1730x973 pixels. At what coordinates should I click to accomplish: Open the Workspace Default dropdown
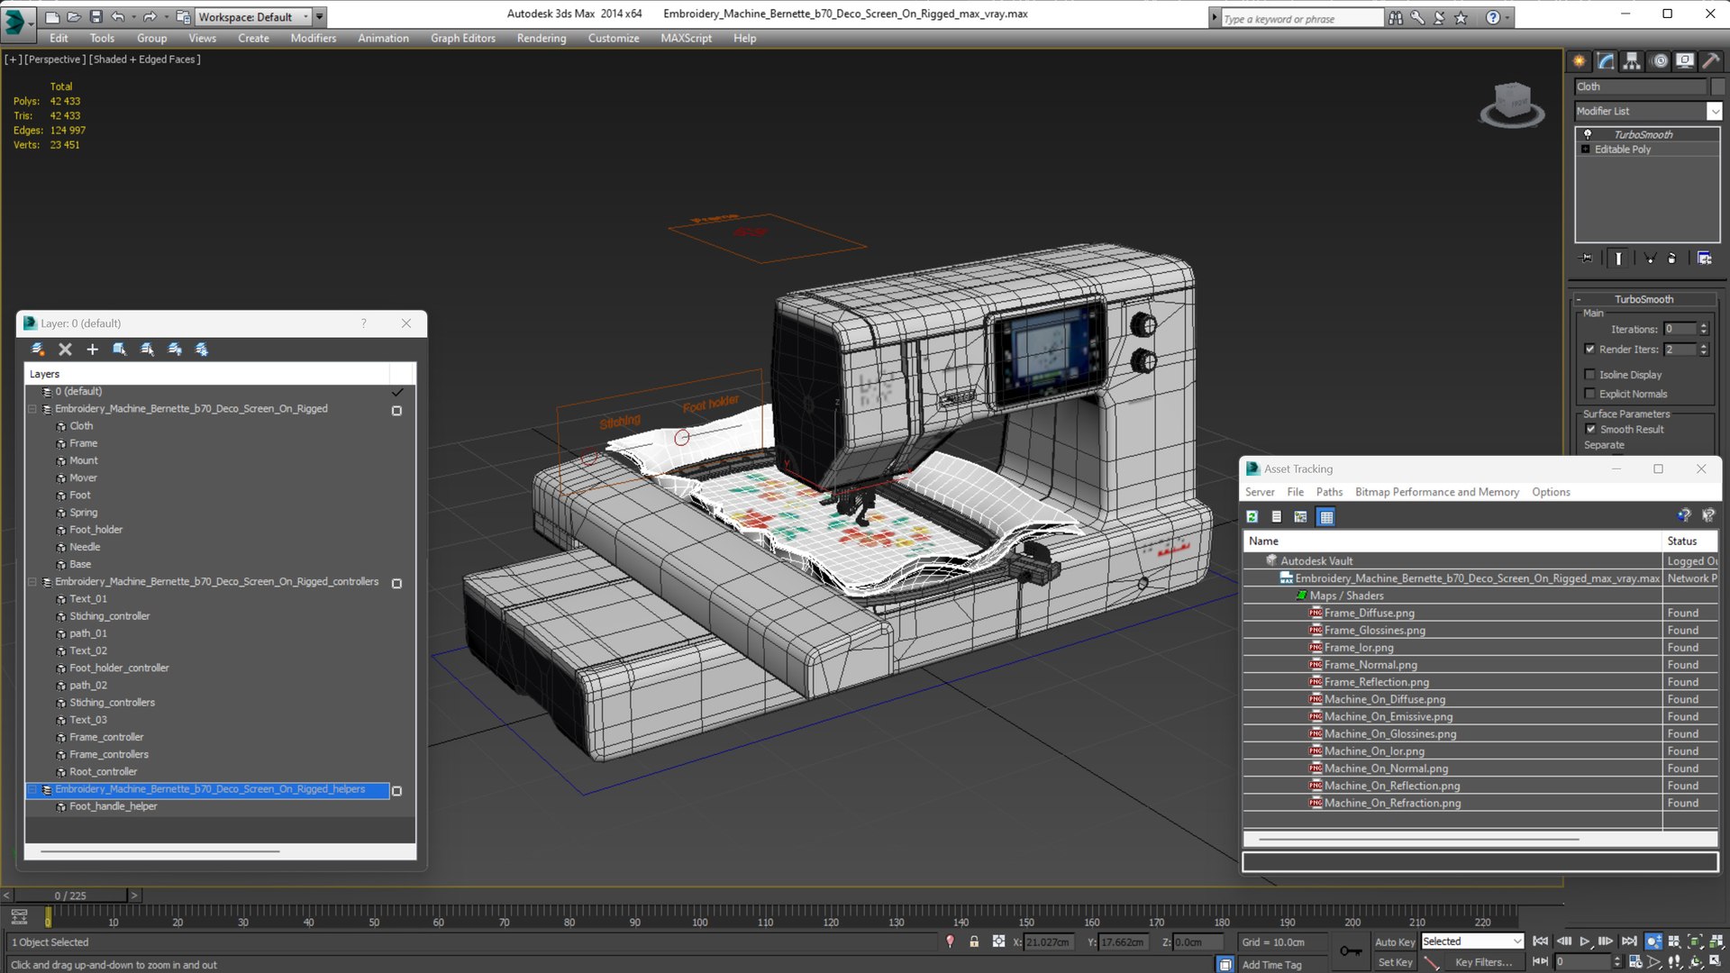(x=306, y=17)
